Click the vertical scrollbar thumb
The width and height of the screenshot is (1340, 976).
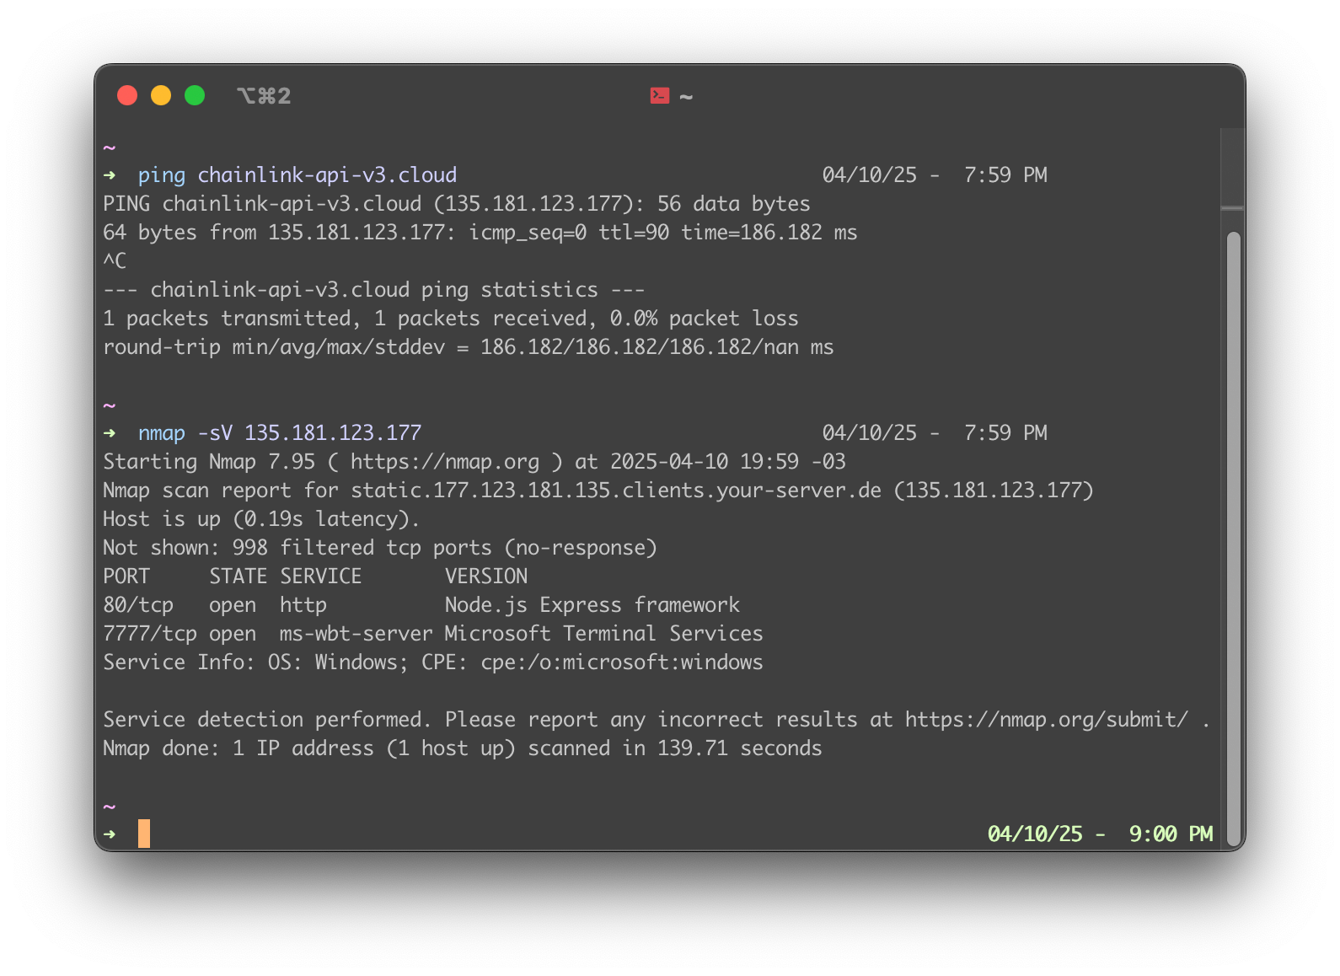[x=1234, y=539]
